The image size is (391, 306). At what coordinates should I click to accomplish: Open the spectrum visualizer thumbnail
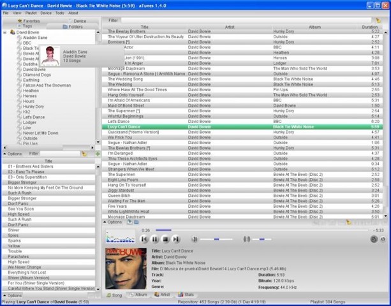pyautogui.click(x=121, y=237)
